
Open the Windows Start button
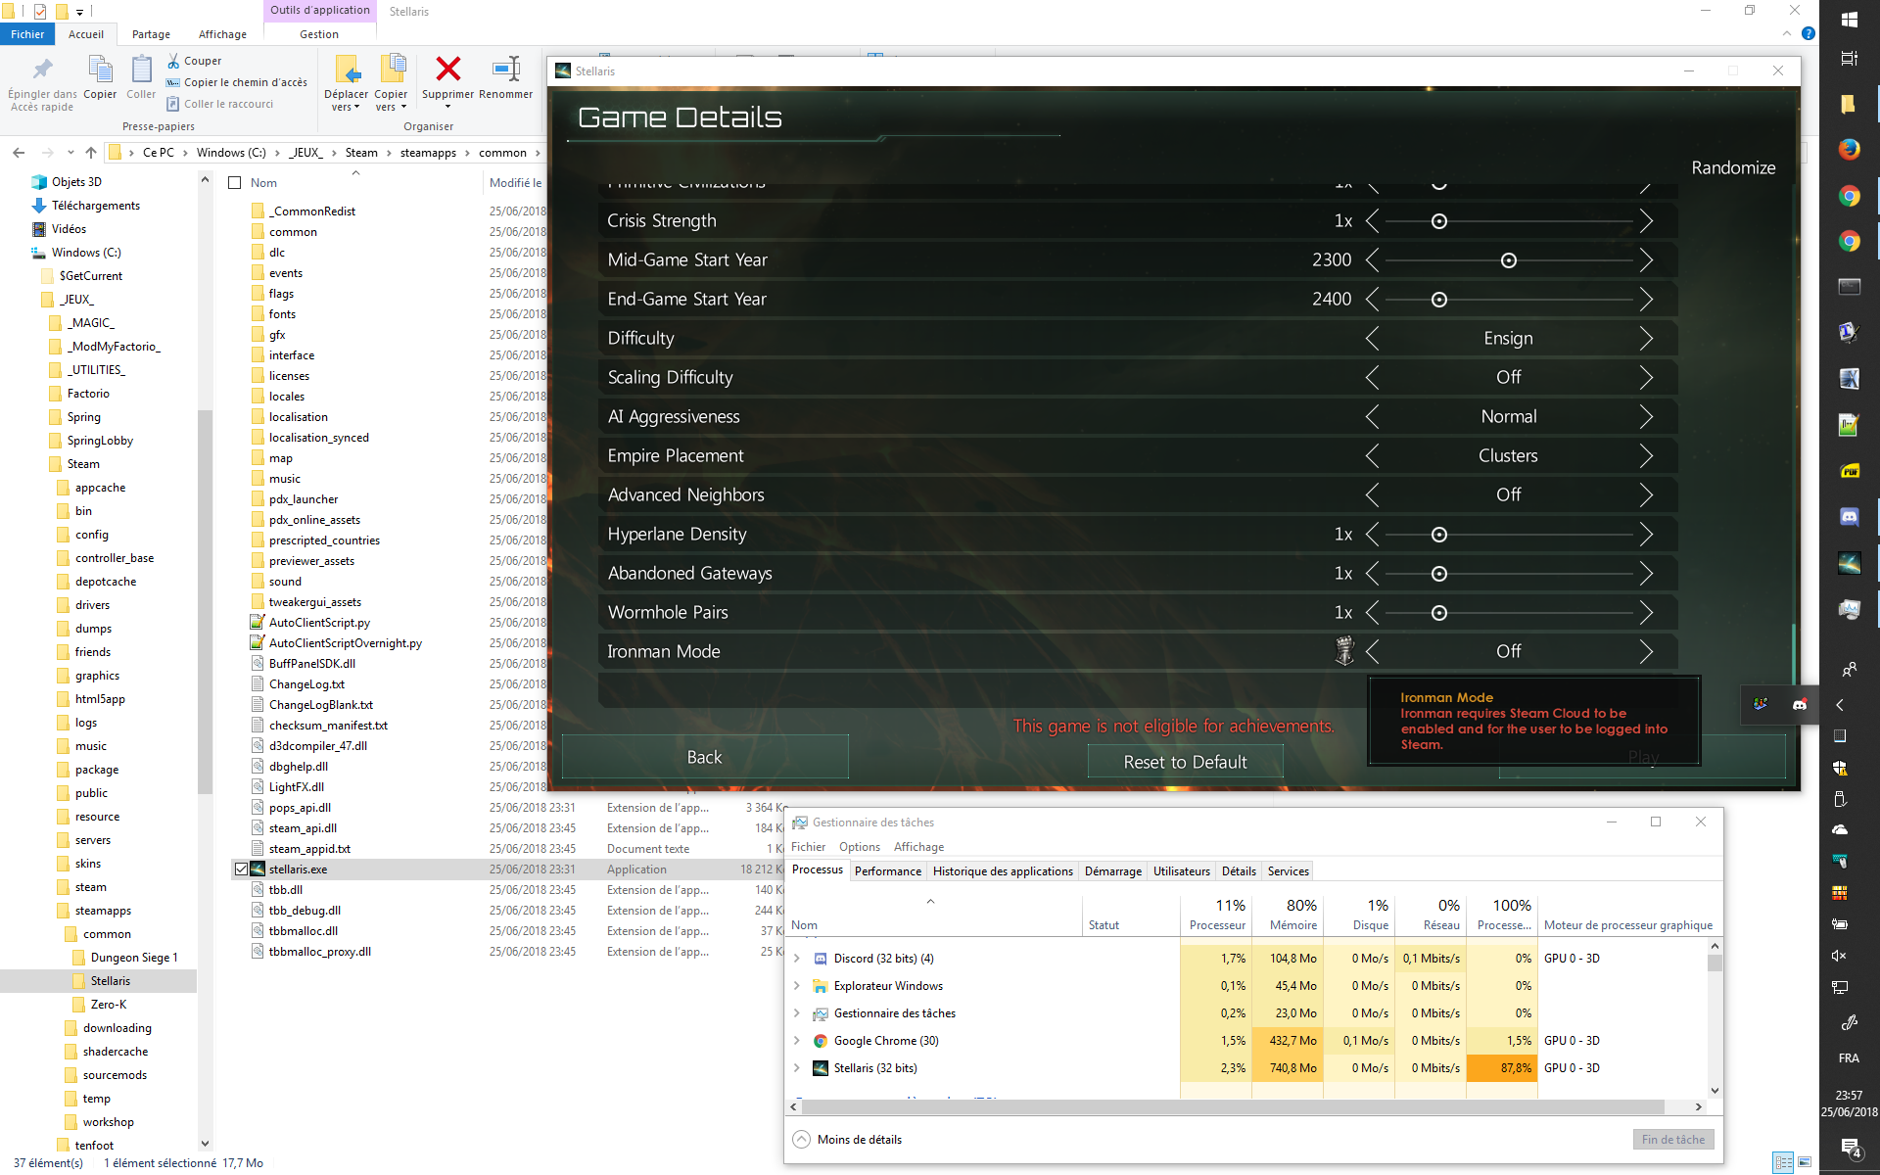coord(1849,19)
